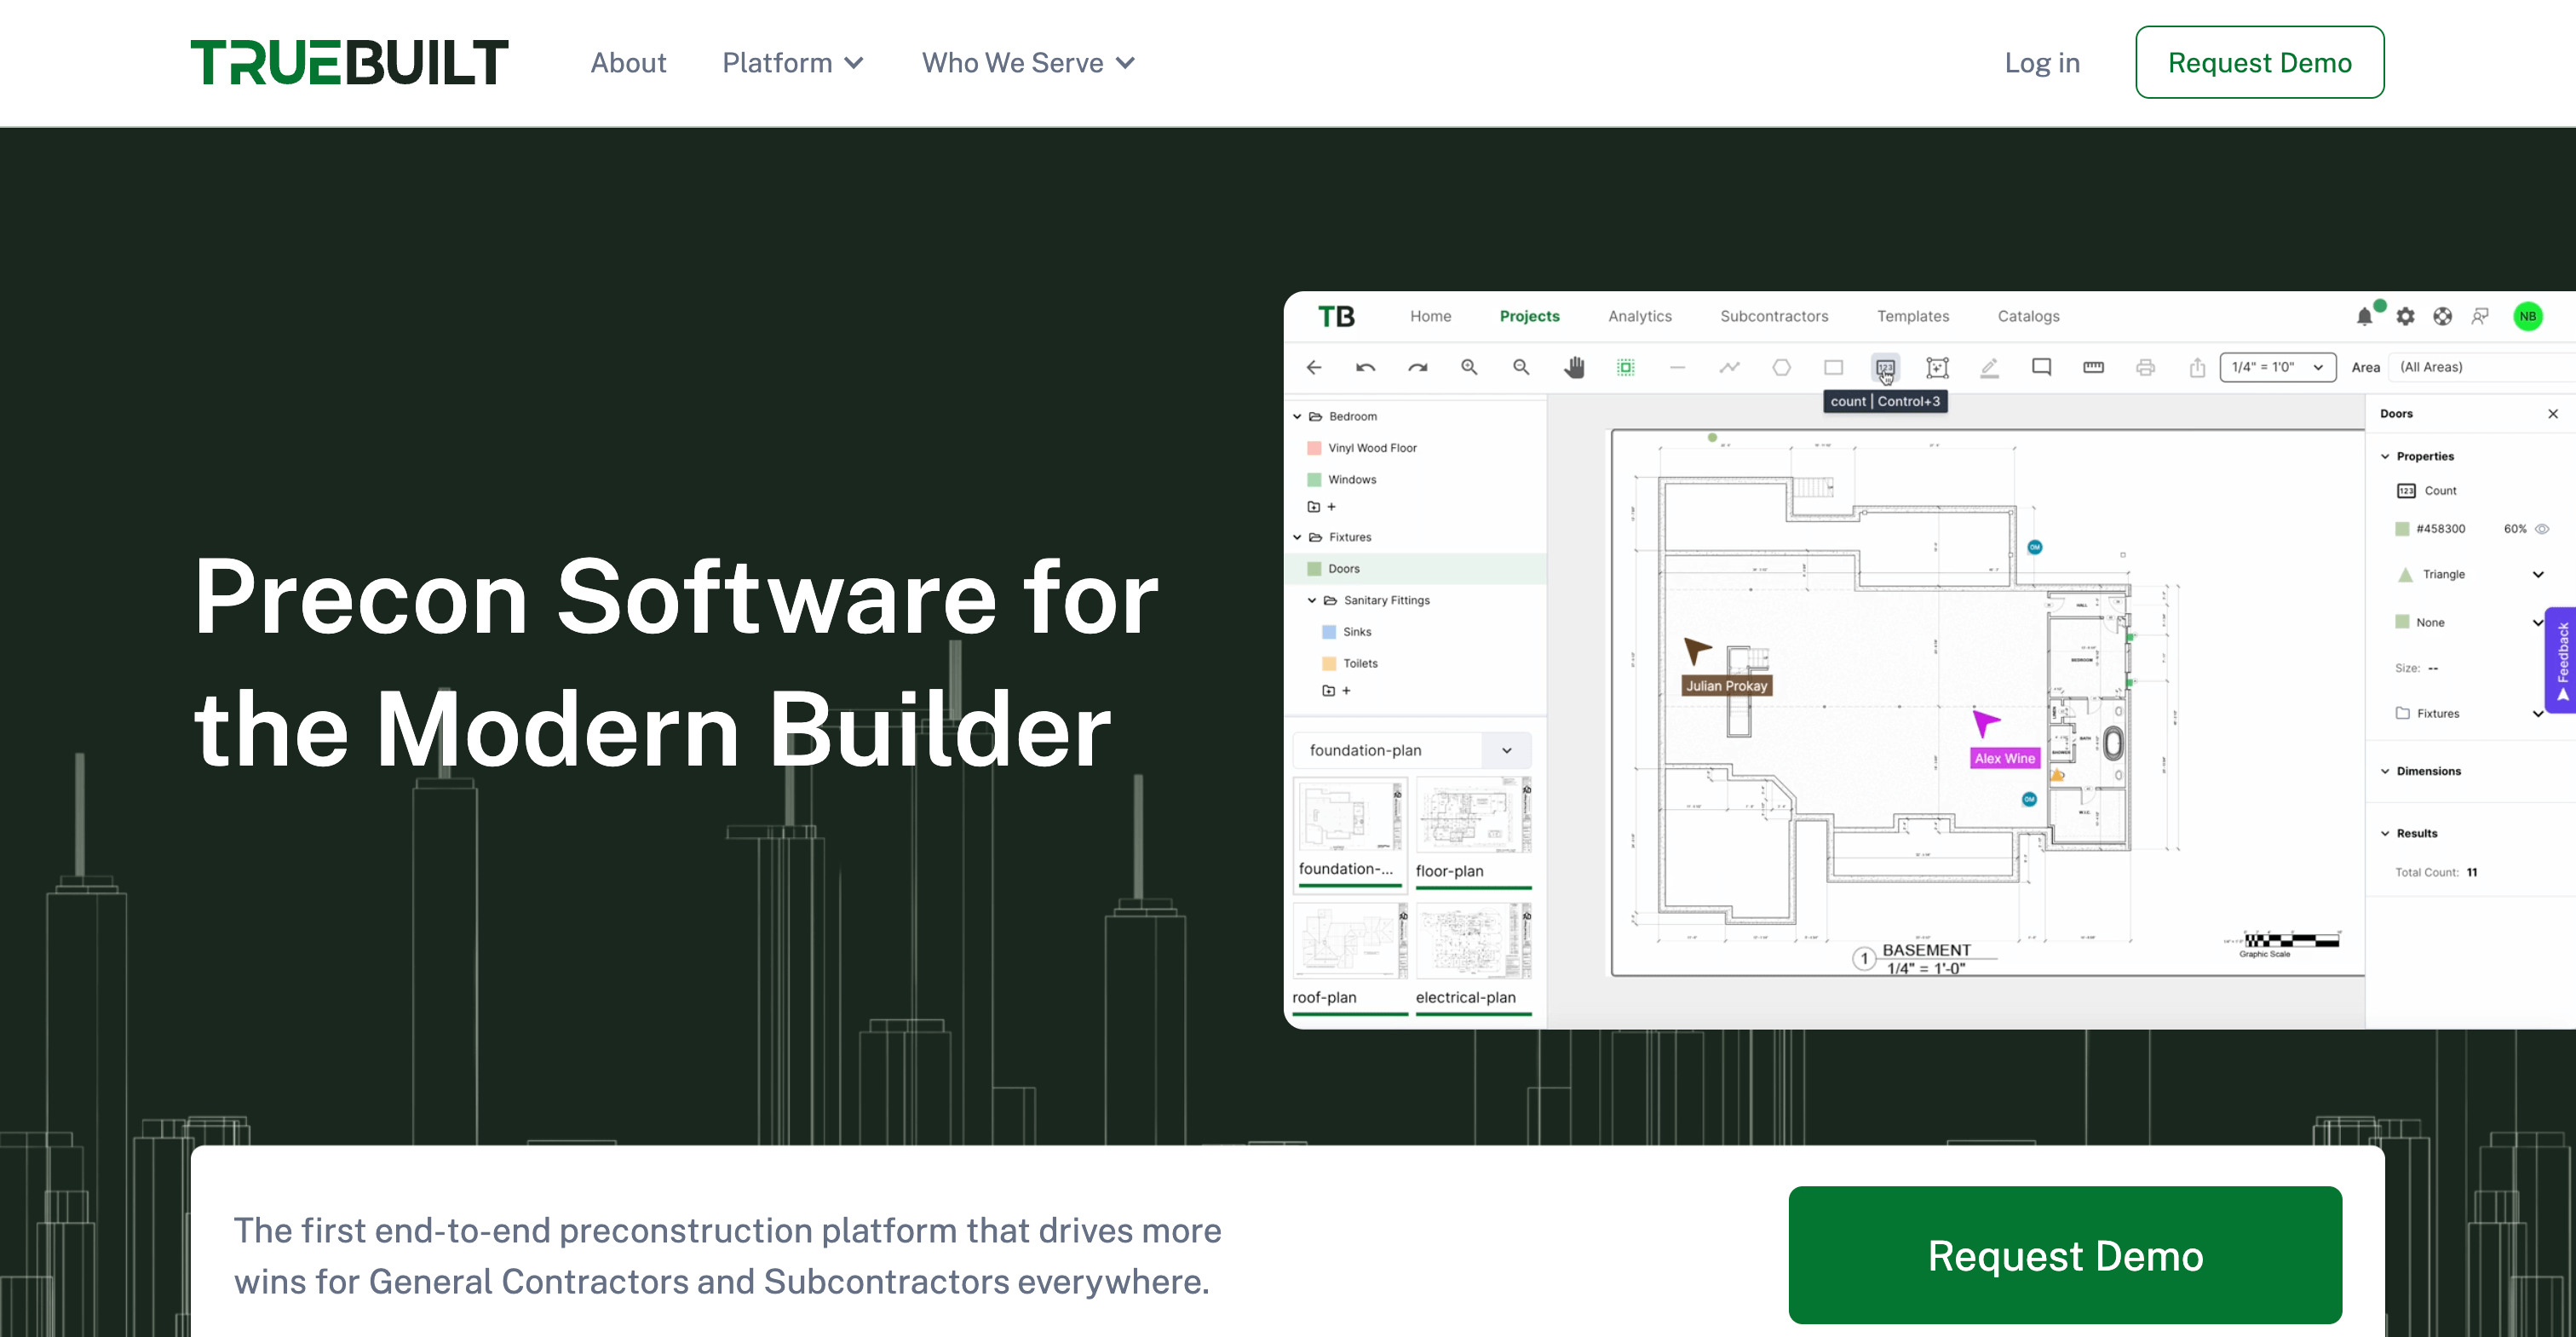Select the polygon tool
The image size is (2576, 1337).
pos(1781,367)
